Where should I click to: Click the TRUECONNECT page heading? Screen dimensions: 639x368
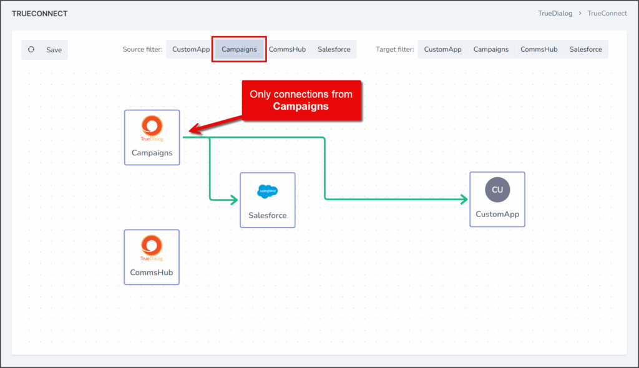[39, 14]
